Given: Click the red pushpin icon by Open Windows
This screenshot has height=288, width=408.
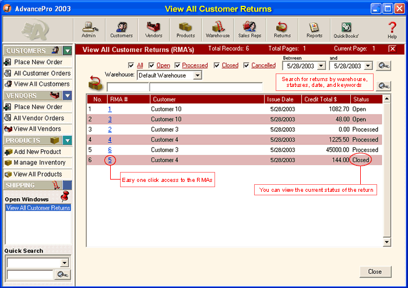Looking at the screenshot, I should (65, 196).
